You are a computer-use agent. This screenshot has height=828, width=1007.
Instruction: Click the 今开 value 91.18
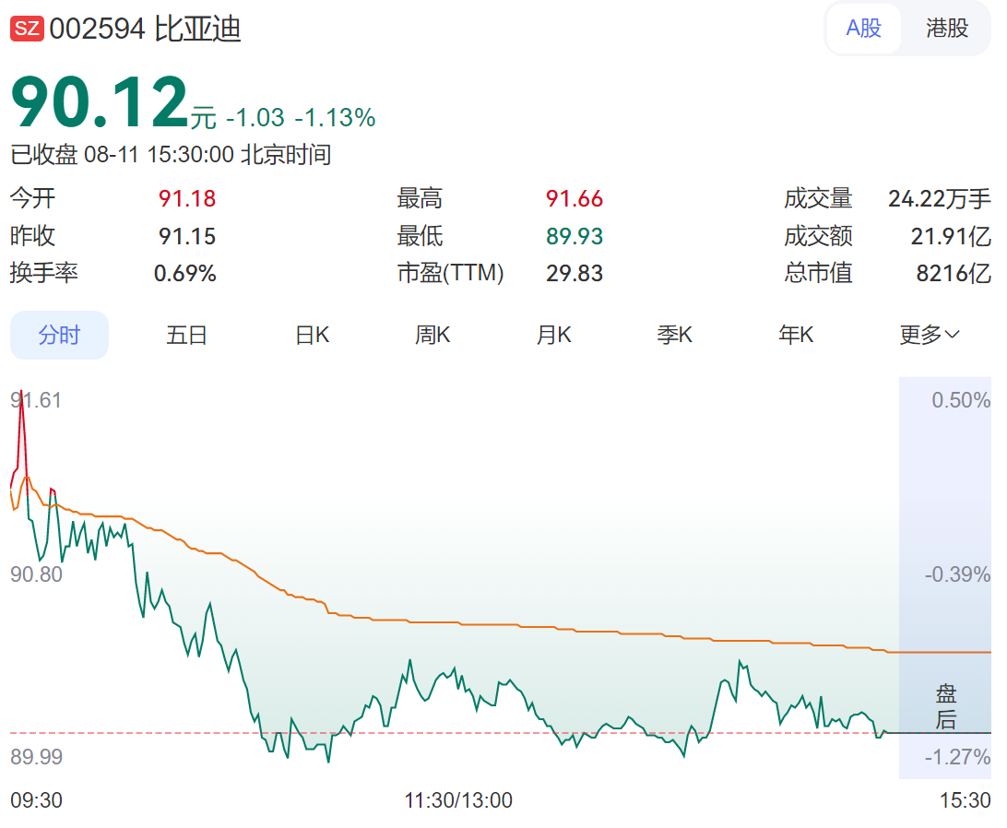(x=187, y=198)
